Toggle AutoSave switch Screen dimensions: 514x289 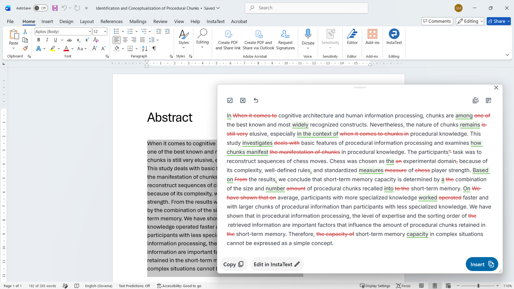40,8
